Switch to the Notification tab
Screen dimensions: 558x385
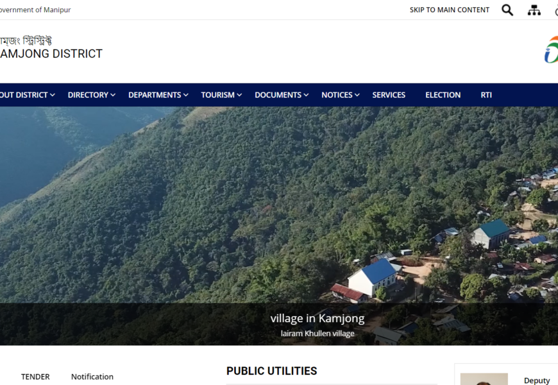point(92,377)
